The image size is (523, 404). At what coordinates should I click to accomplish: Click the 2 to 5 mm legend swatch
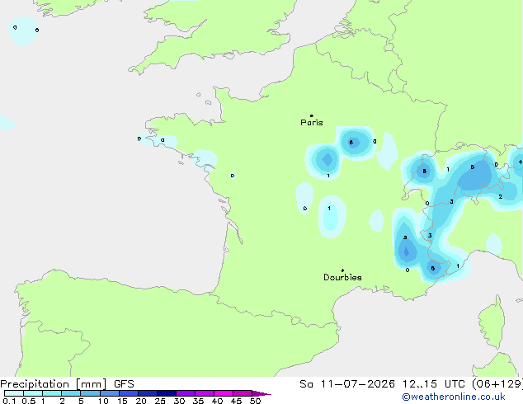[71, 393]
